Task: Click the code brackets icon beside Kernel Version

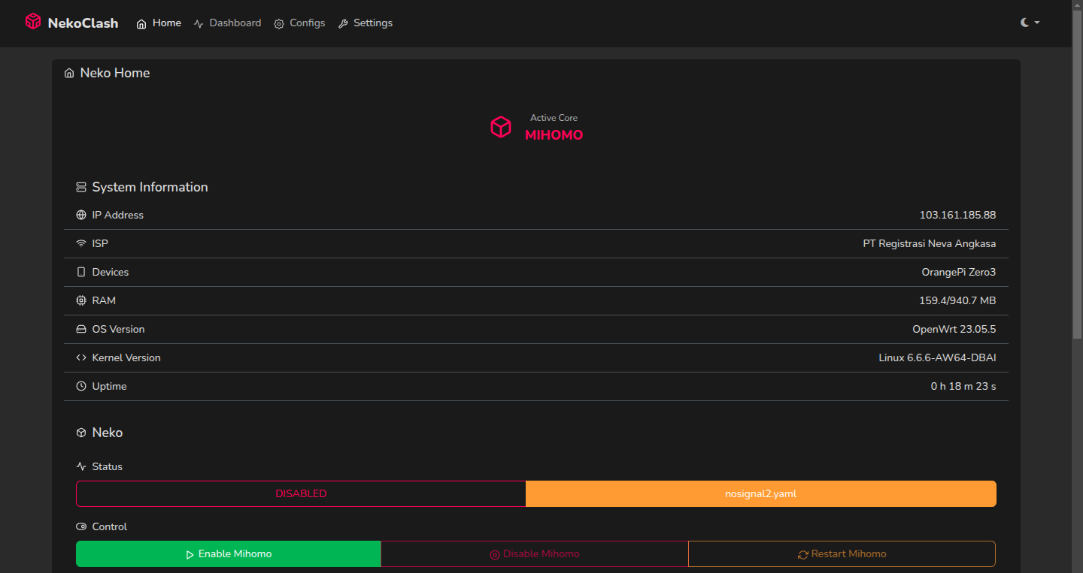Action: click(x=81, y=357)
